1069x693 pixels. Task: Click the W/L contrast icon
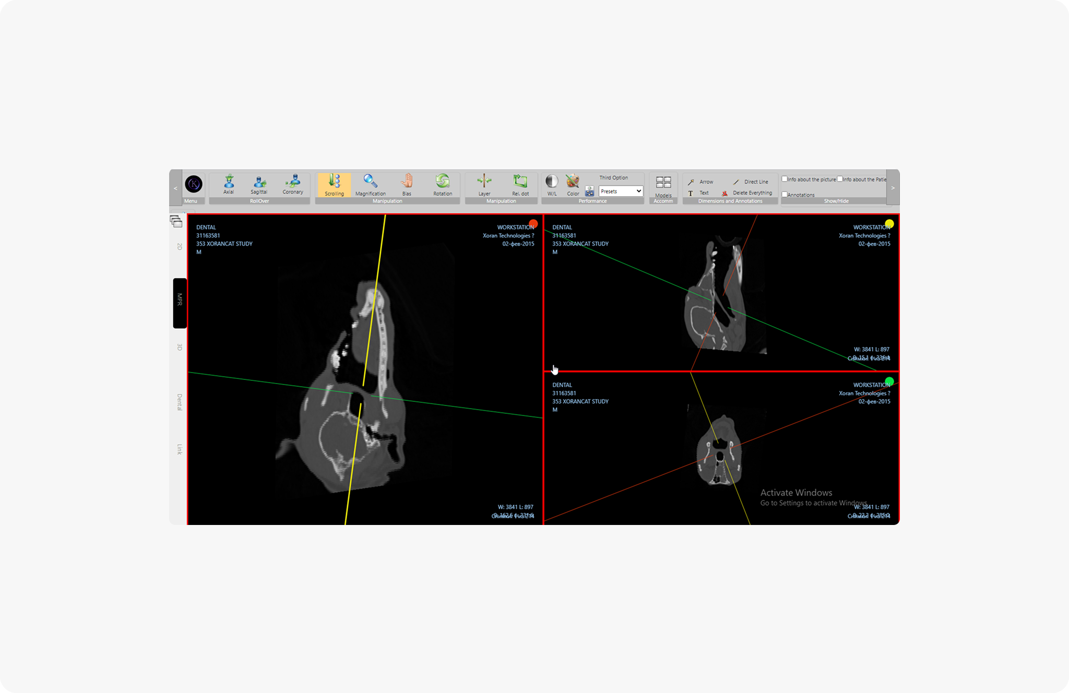[x=552, y=183]
